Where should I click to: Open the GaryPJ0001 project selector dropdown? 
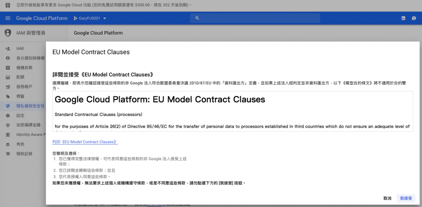point(90,18)
